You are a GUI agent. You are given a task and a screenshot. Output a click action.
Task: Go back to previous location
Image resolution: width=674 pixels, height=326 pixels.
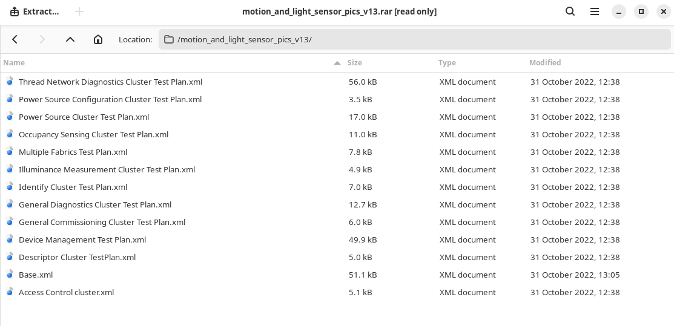15,39
